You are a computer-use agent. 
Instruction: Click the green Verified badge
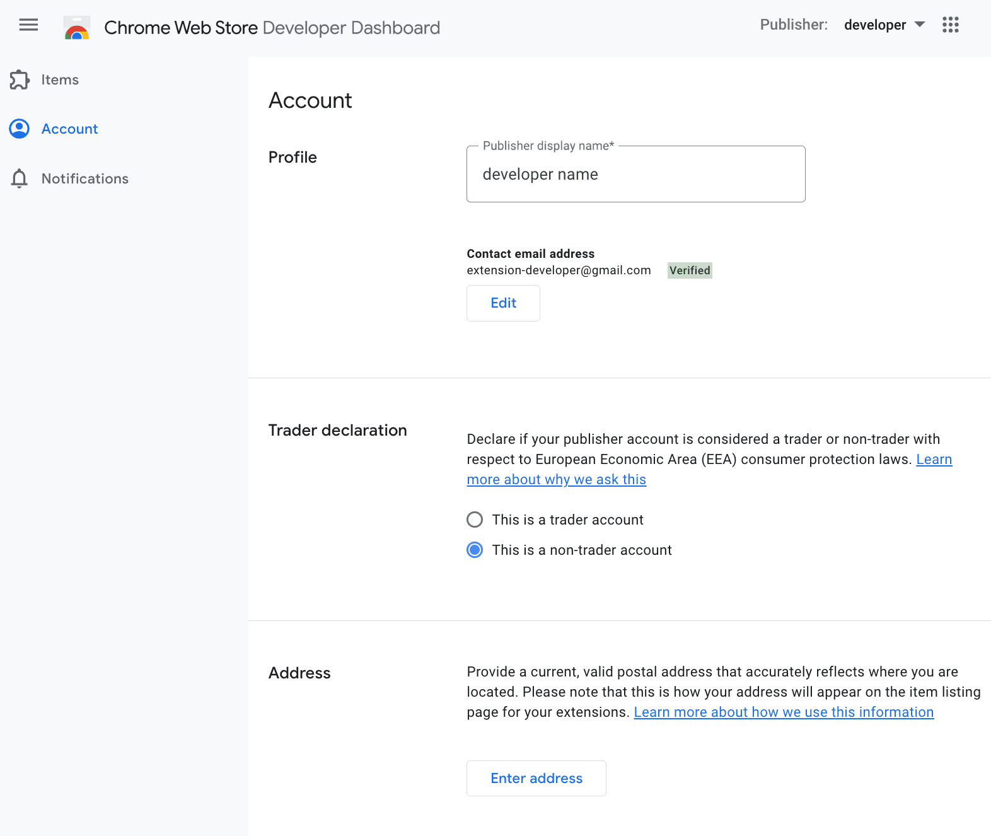coord(690,270)
